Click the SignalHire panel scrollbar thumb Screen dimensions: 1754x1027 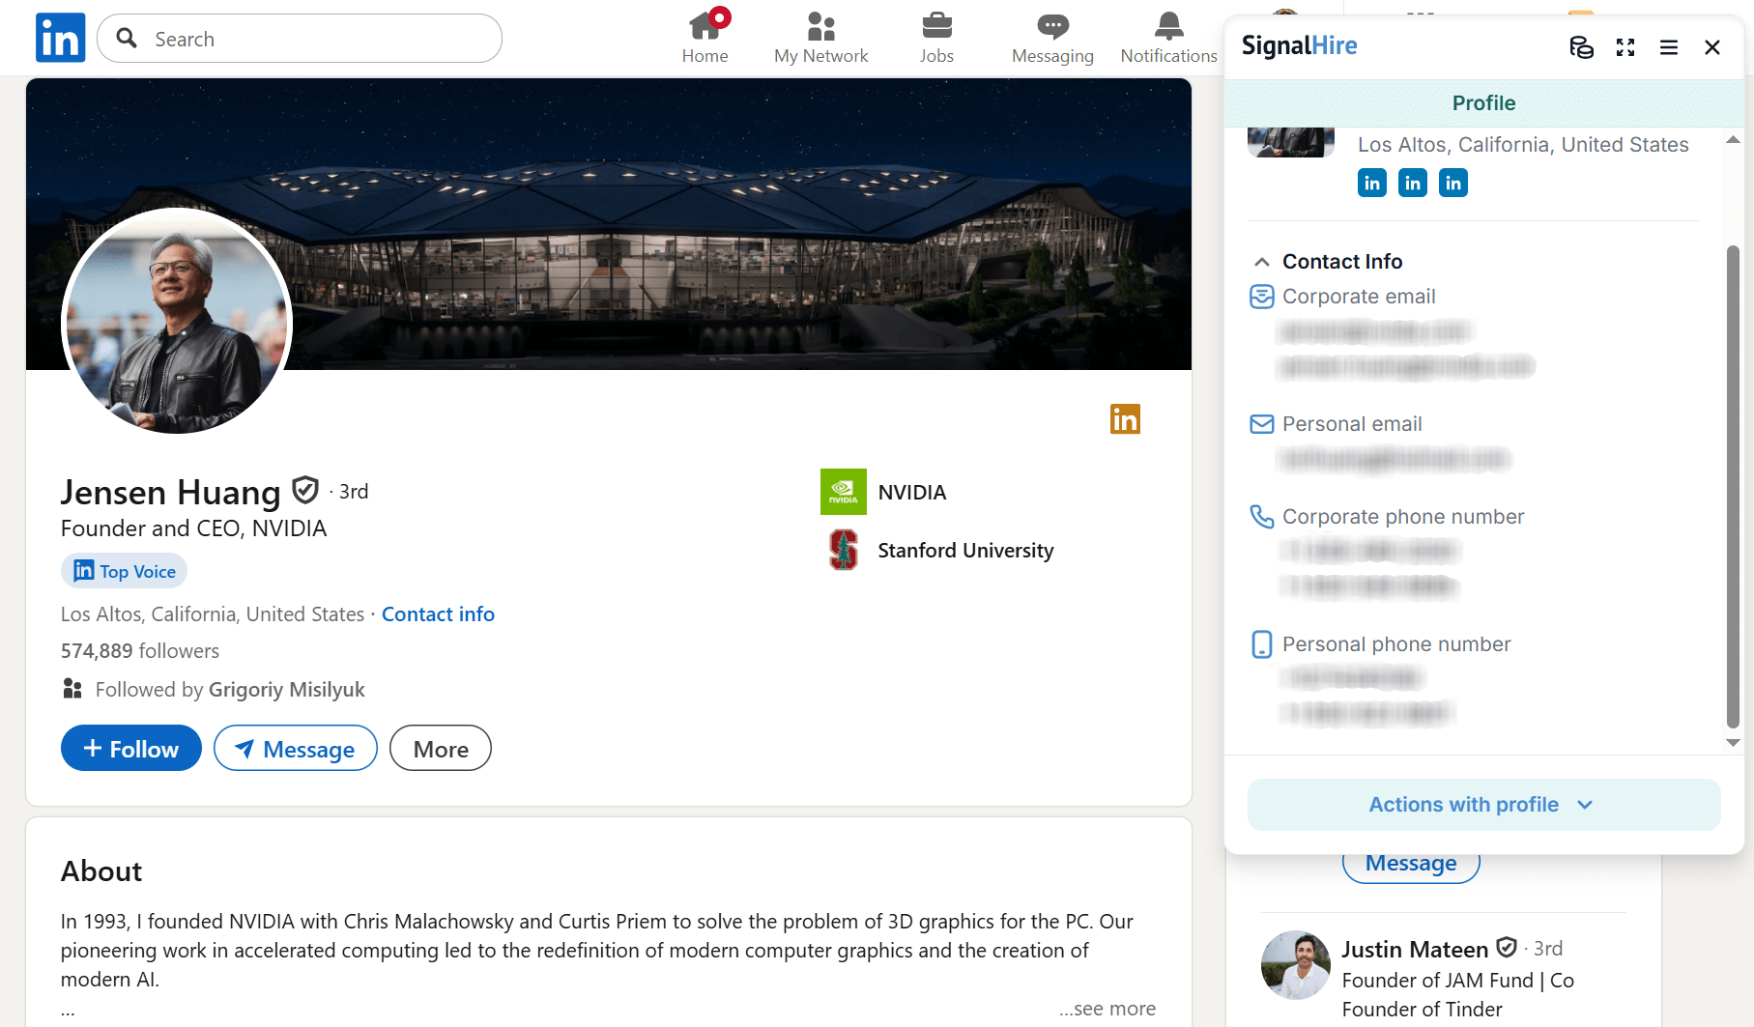pos(1733,486)
